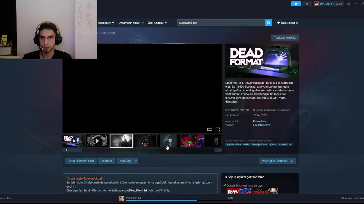Click the thumbnail strip left arrow

click(x=66, y=150)
